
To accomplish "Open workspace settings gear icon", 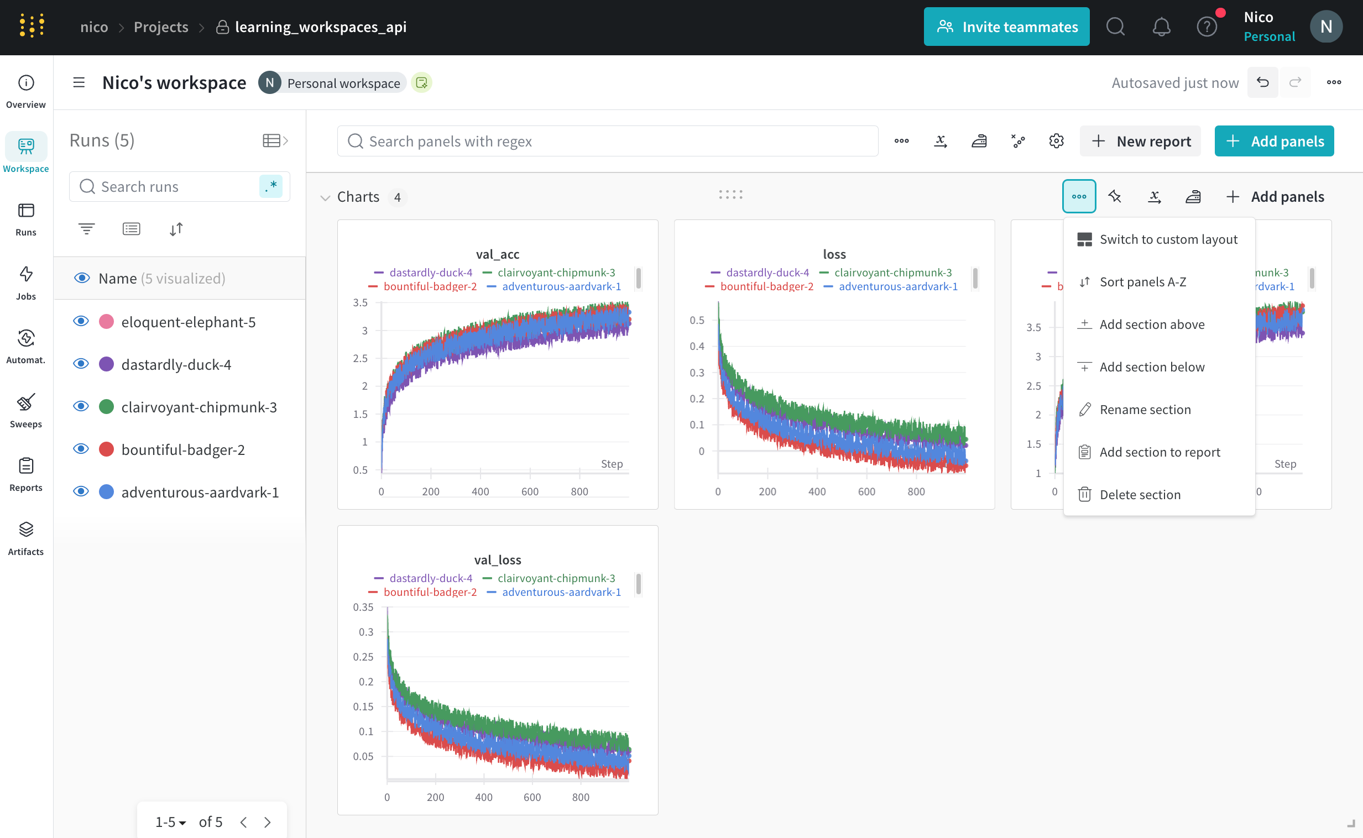I will click(x=1056, y=141).
